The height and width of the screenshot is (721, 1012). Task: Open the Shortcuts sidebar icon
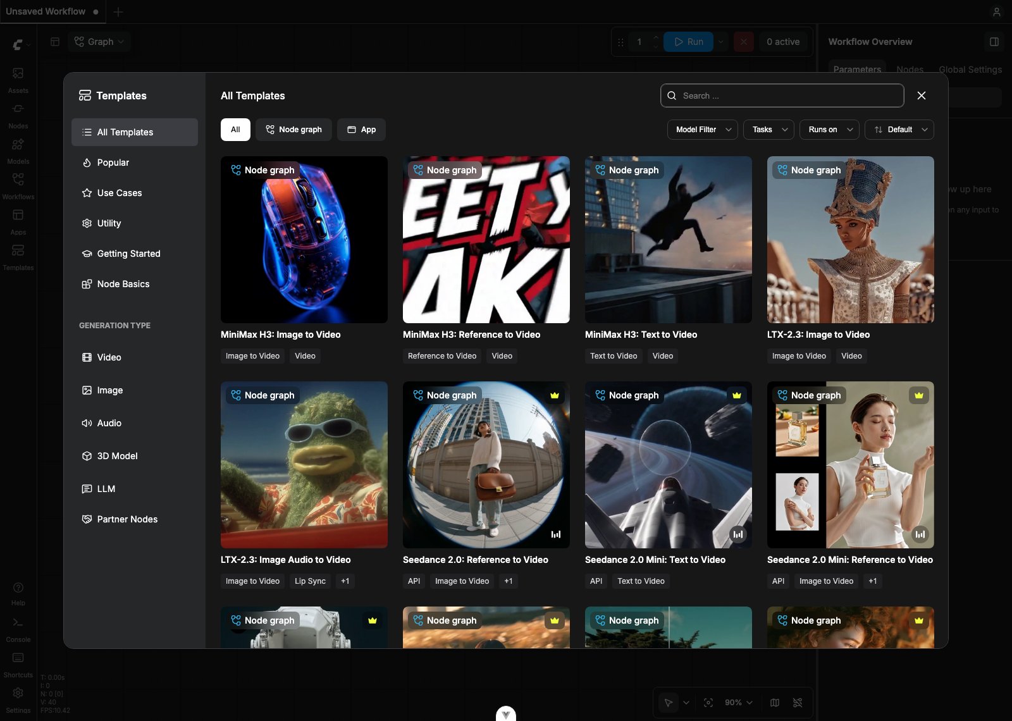coord(18,665)
